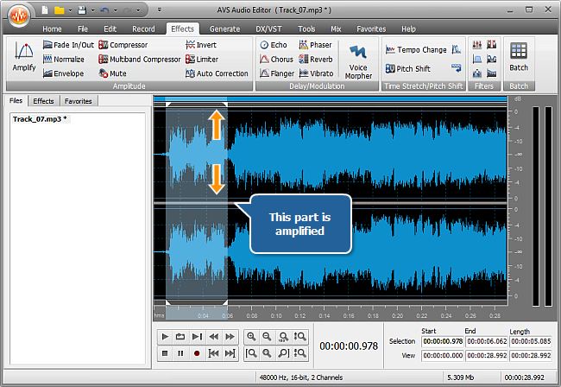This screenshot has width=561, height=387.
Task: Add the Reverb effect
Action: pyautogui.click(x=316, y=59)
